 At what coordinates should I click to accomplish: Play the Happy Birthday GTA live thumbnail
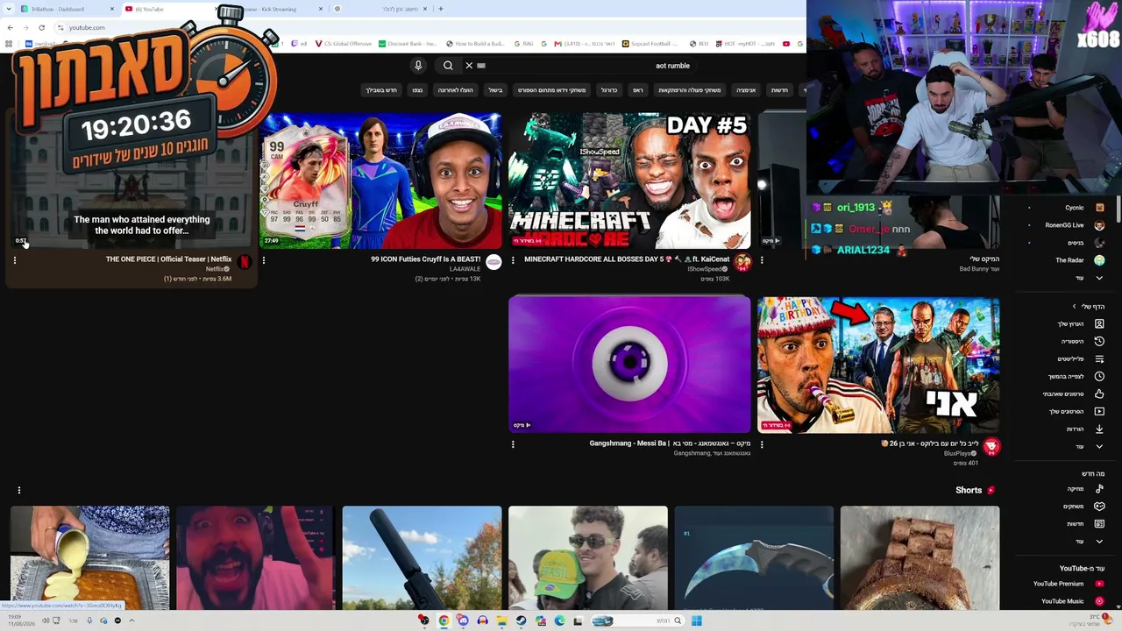(x=878, y=365)
